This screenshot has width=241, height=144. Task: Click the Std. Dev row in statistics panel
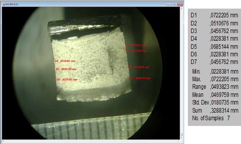pos(215,103)
